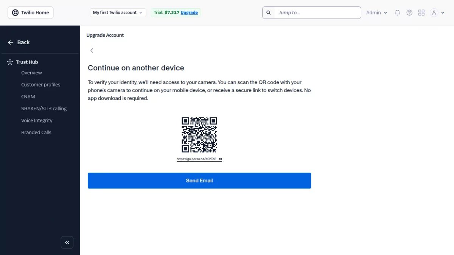Image resolution: width=454 pixels, height=255 pixels.
Task: Collapse the sidebar with the double-chevron icon
Action: (x=67, y=242)
